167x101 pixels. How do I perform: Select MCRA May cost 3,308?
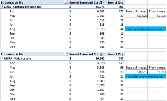[101, 68]
